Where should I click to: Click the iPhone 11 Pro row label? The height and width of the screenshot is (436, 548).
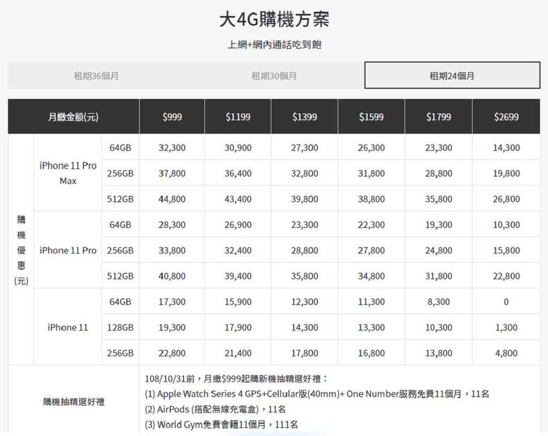[x=68, y=250]
